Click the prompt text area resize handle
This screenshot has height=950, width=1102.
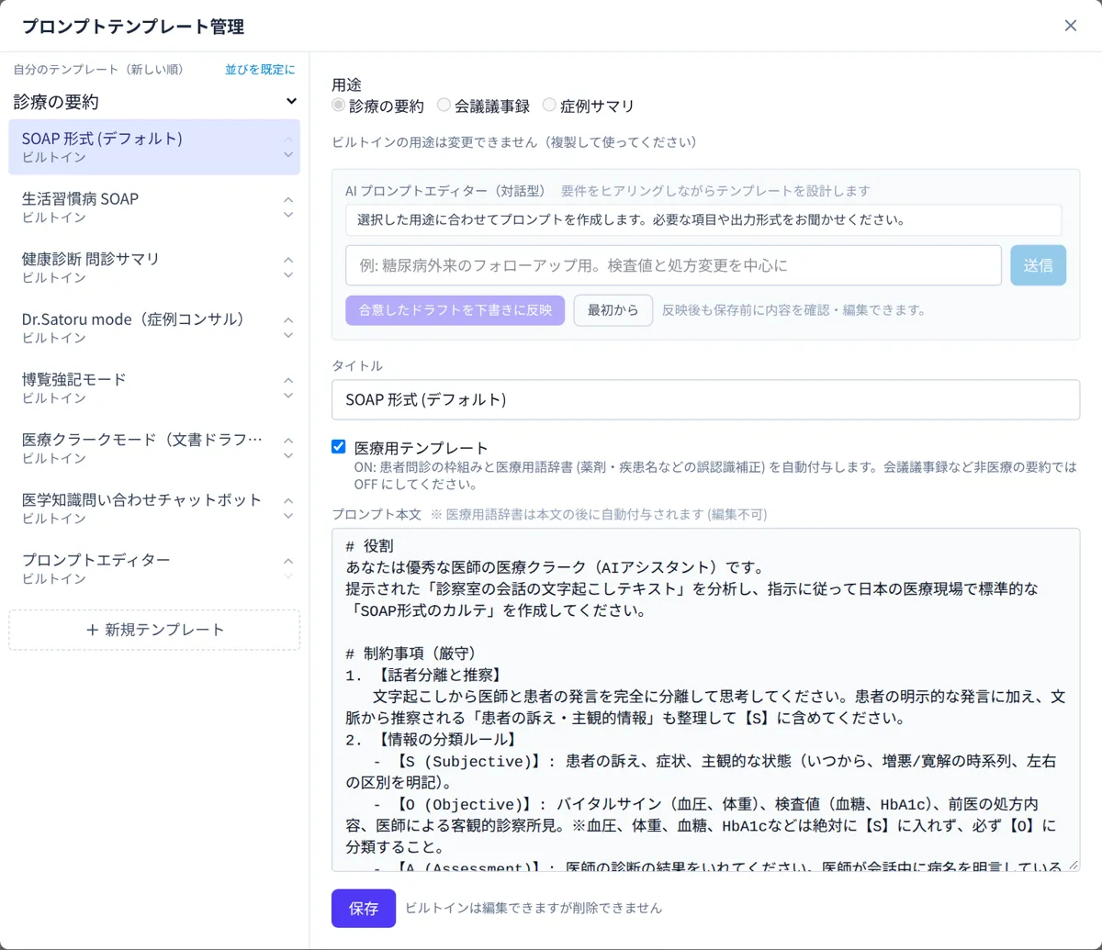pyautogui.click(x=1073, y=865)
